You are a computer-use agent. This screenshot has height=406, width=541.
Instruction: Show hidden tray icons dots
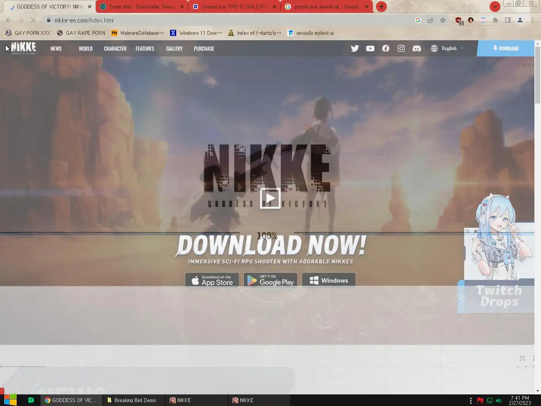point(471,401)
